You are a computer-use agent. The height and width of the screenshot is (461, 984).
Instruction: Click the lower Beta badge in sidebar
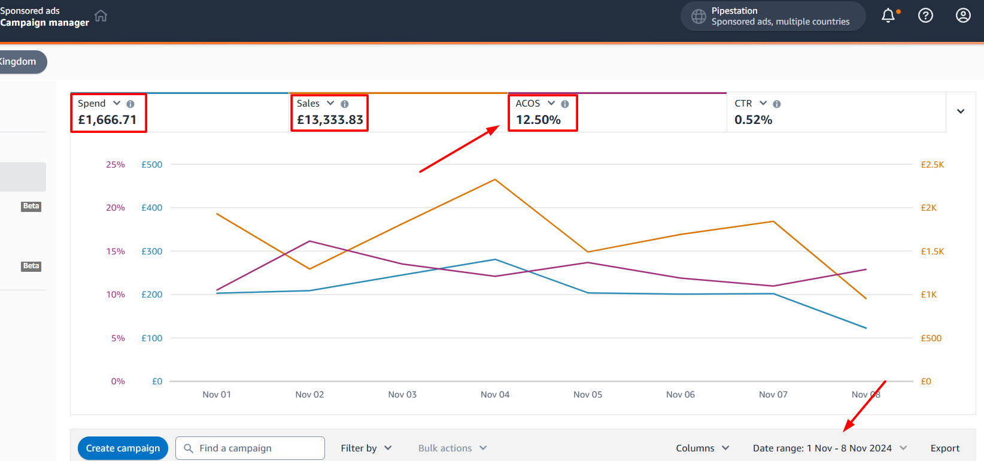pos(31,266)
